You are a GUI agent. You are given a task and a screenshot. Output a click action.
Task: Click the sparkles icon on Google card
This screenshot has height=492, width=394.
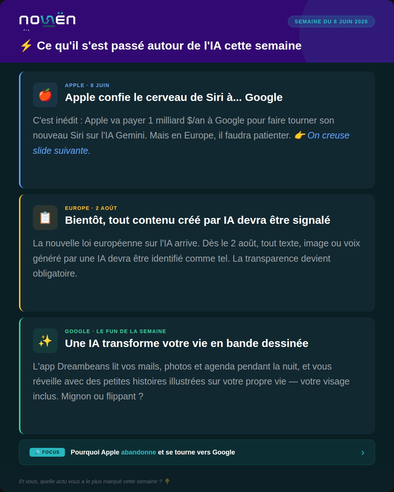coord(45,341)
